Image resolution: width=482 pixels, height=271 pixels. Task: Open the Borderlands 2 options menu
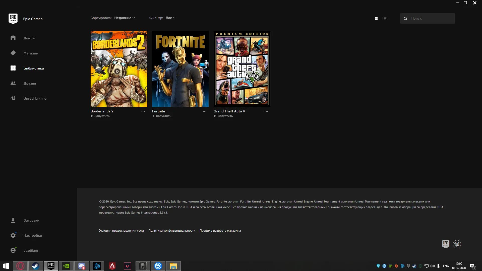[x=143, y=111]
